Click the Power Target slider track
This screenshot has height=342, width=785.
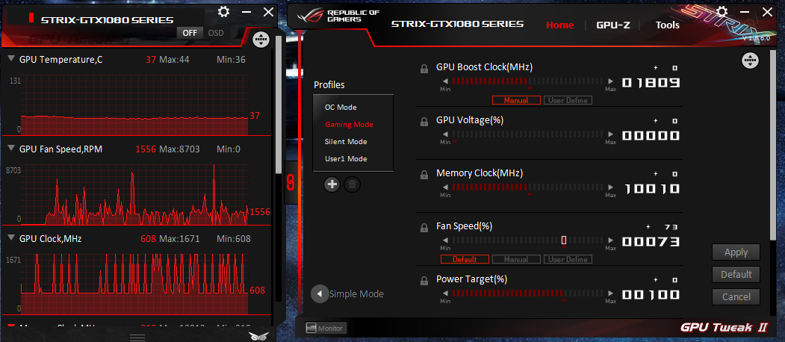pos(527,294)
